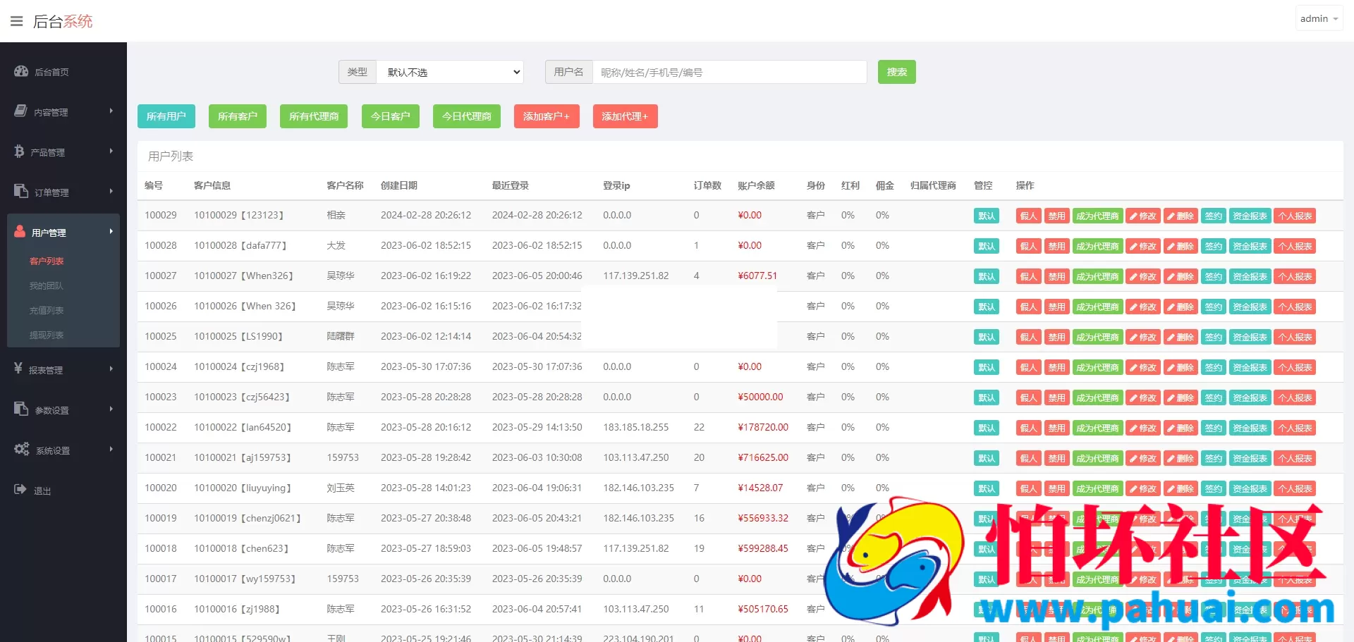Open the 类型 默认不选 dropdown
This screenshot has width=1354, height=642.
450,72
